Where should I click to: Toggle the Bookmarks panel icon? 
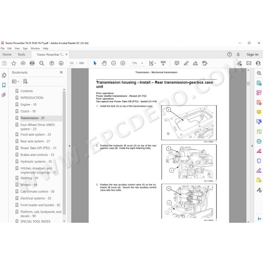(4, 85)
